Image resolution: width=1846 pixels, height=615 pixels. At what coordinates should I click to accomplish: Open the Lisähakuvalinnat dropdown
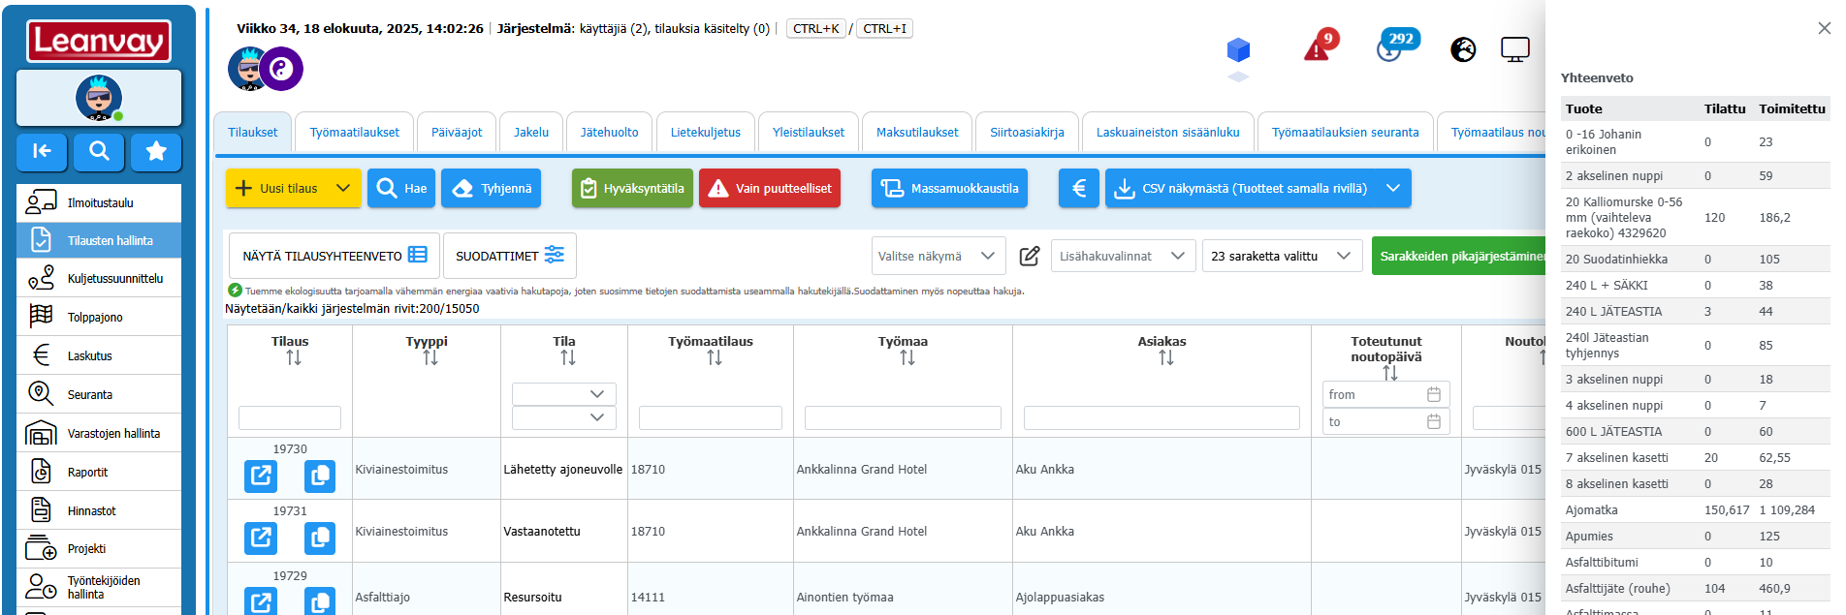click(x=1122, y=256)
